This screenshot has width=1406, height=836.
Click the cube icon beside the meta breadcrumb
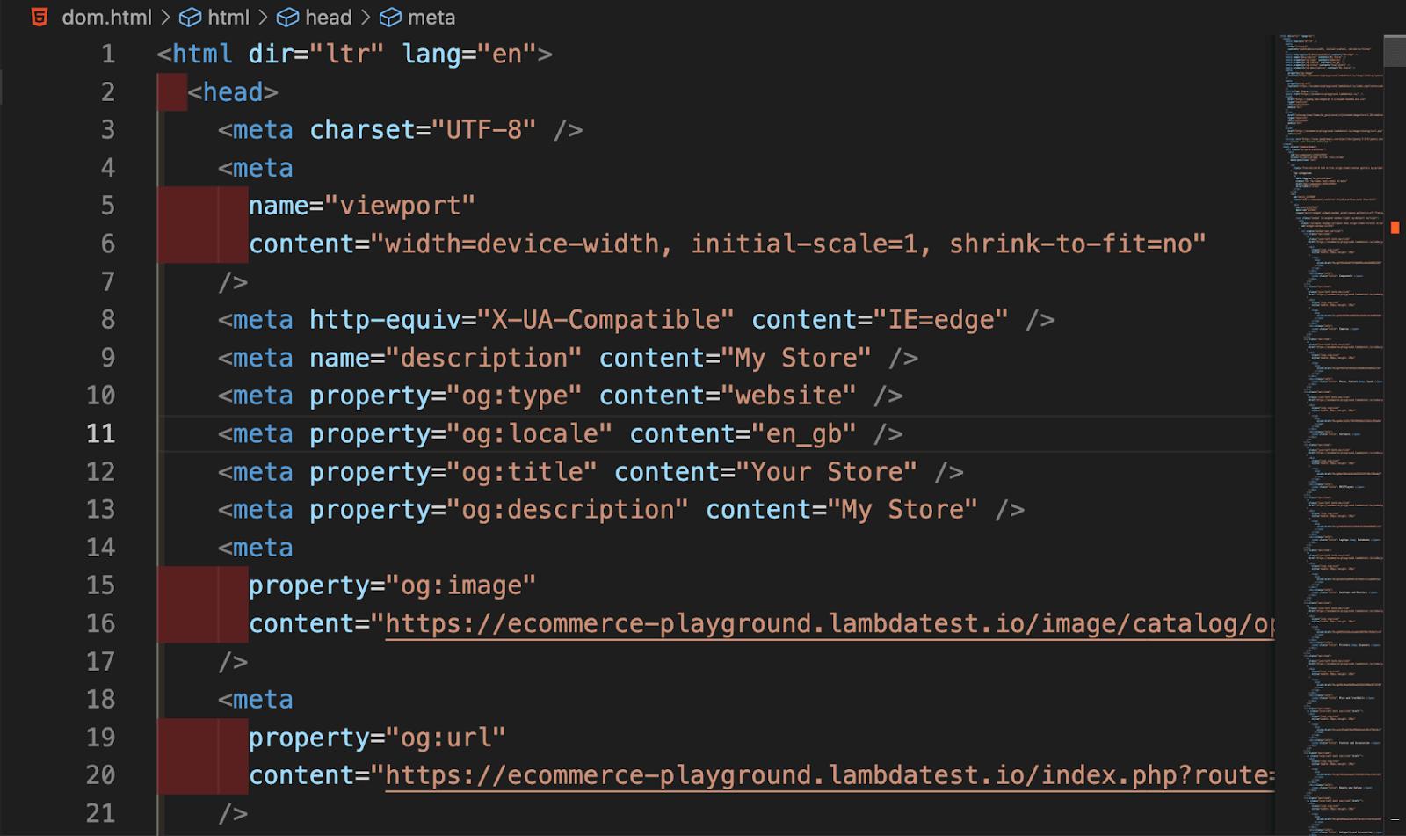click(390, 18)
